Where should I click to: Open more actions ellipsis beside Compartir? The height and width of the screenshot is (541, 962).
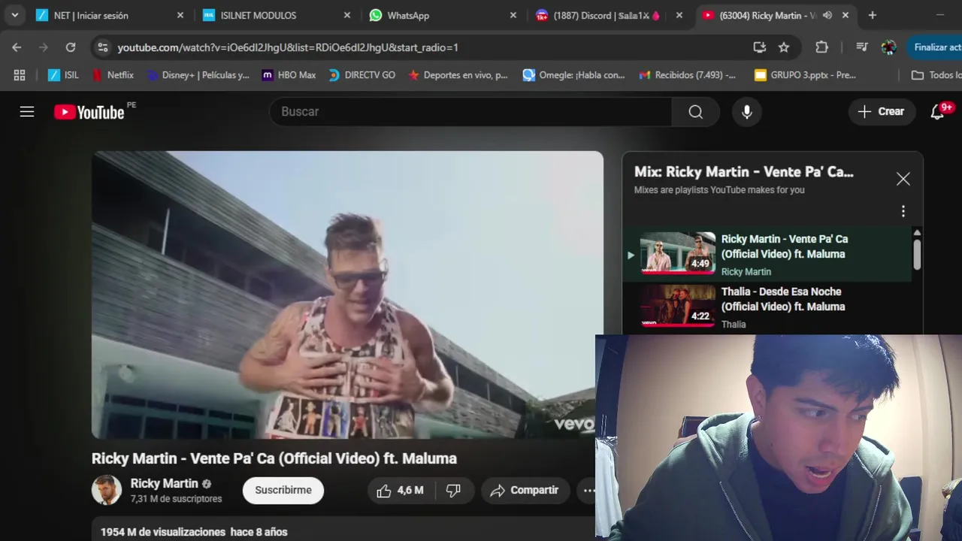coord(589,491)
